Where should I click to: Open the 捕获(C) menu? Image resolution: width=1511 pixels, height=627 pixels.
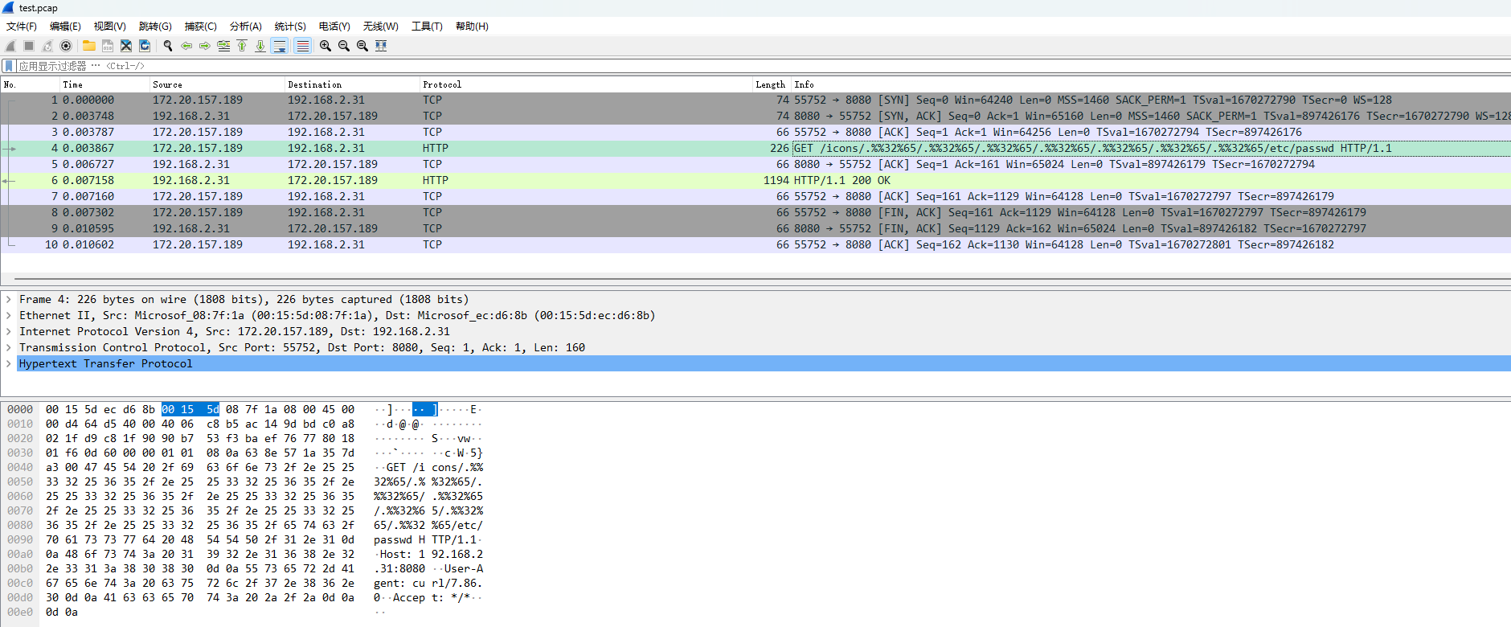[x=200, y=27]
